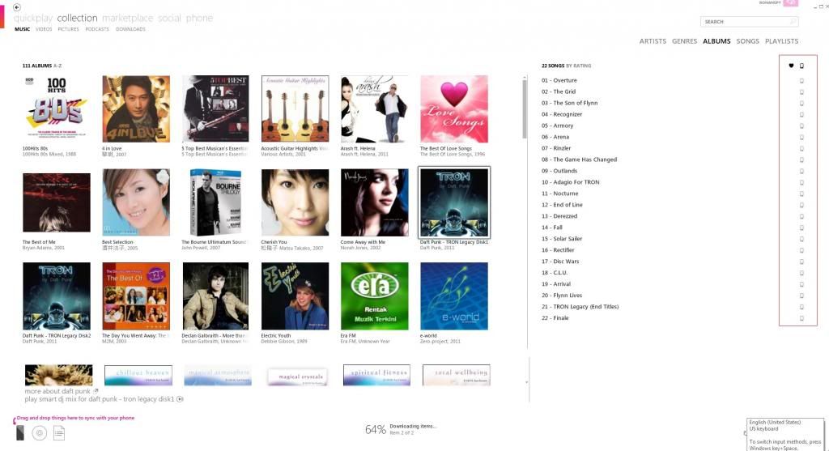Select the 100Hits 80s album cover

tap(57, 109)
